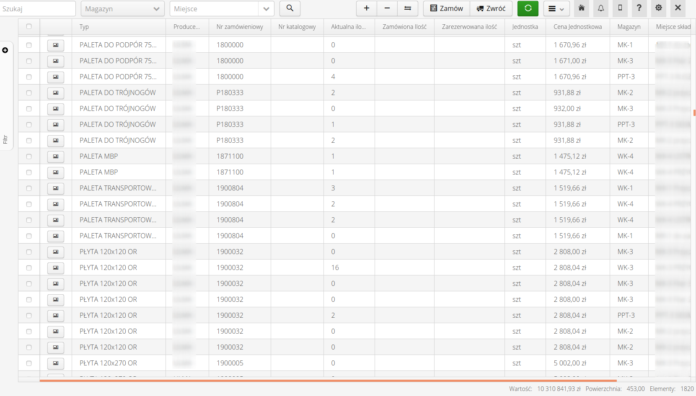
Task: Open settings gear
Action: tap(658, 8)
